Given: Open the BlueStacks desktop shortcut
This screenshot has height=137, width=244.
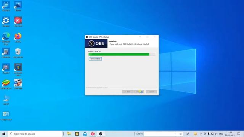Looking at the screenshot, I should tap(6, 84).
